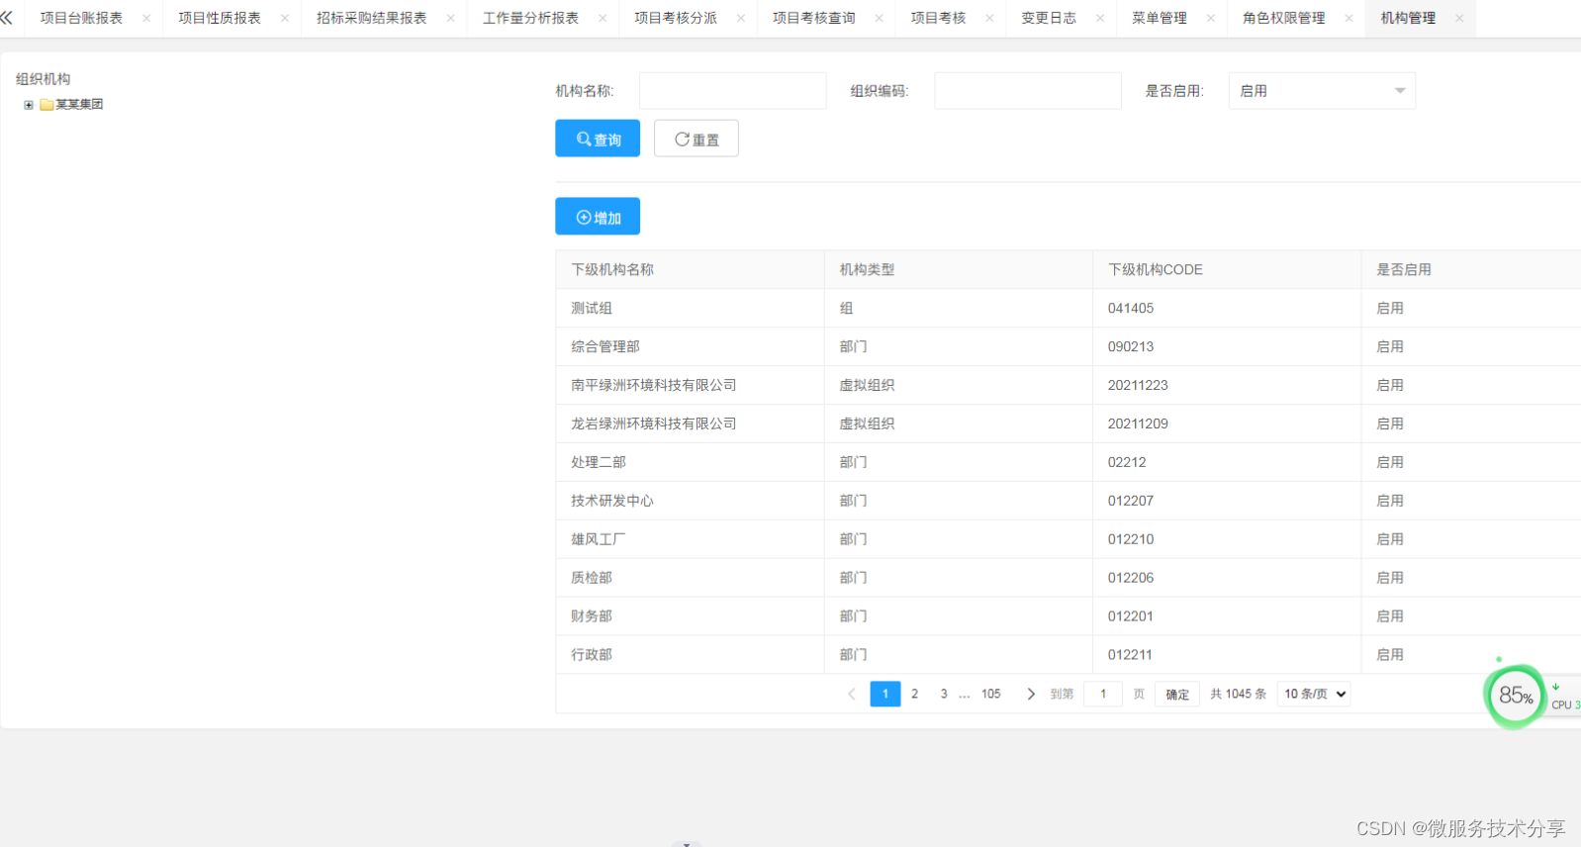
Task: Switch to 菜单管理 tab
Action: (1160, 18)
